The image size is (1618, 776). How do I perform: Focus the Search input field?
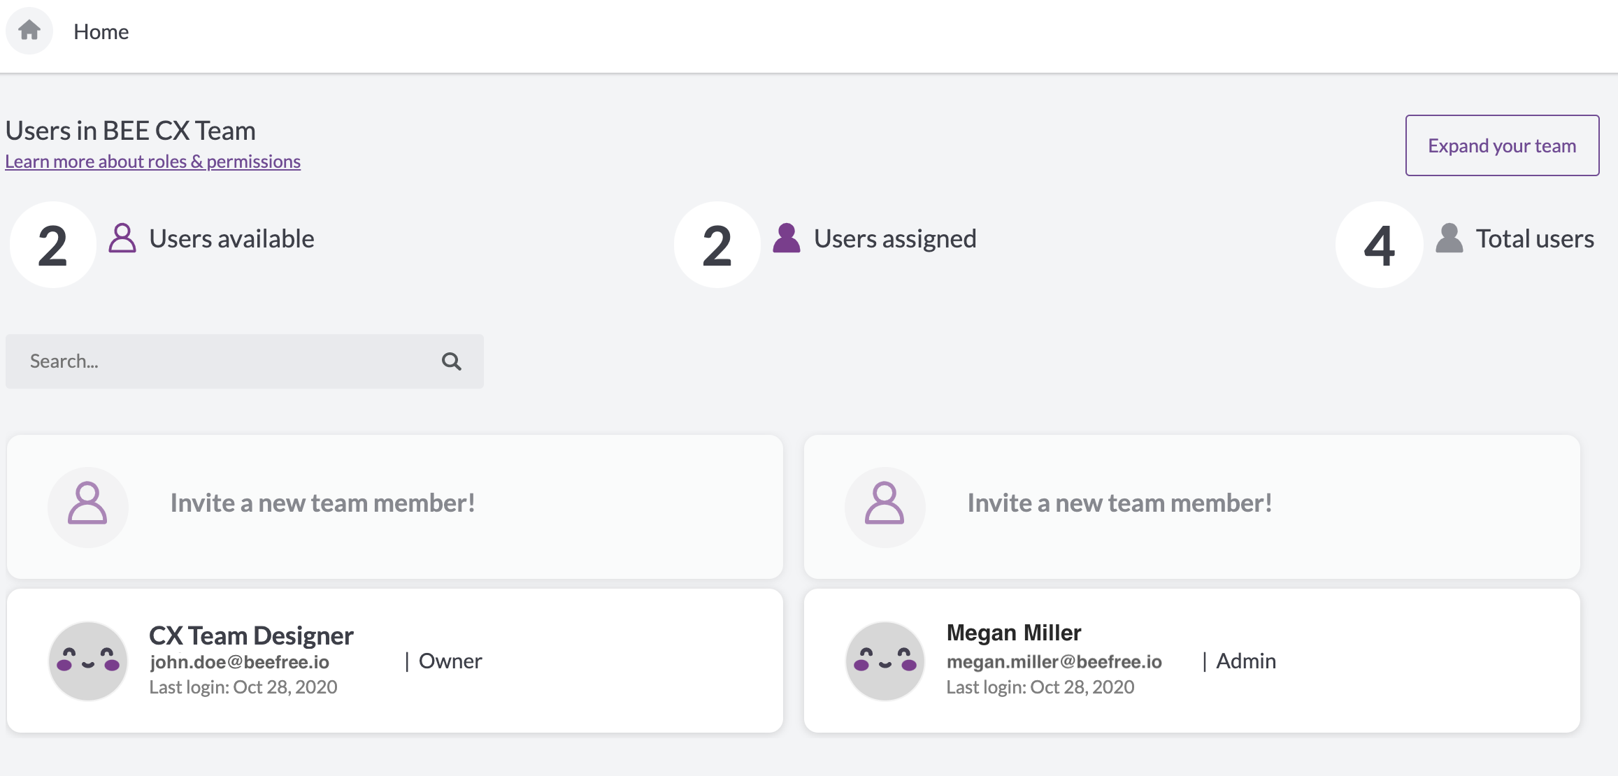[x=245, y=361]
